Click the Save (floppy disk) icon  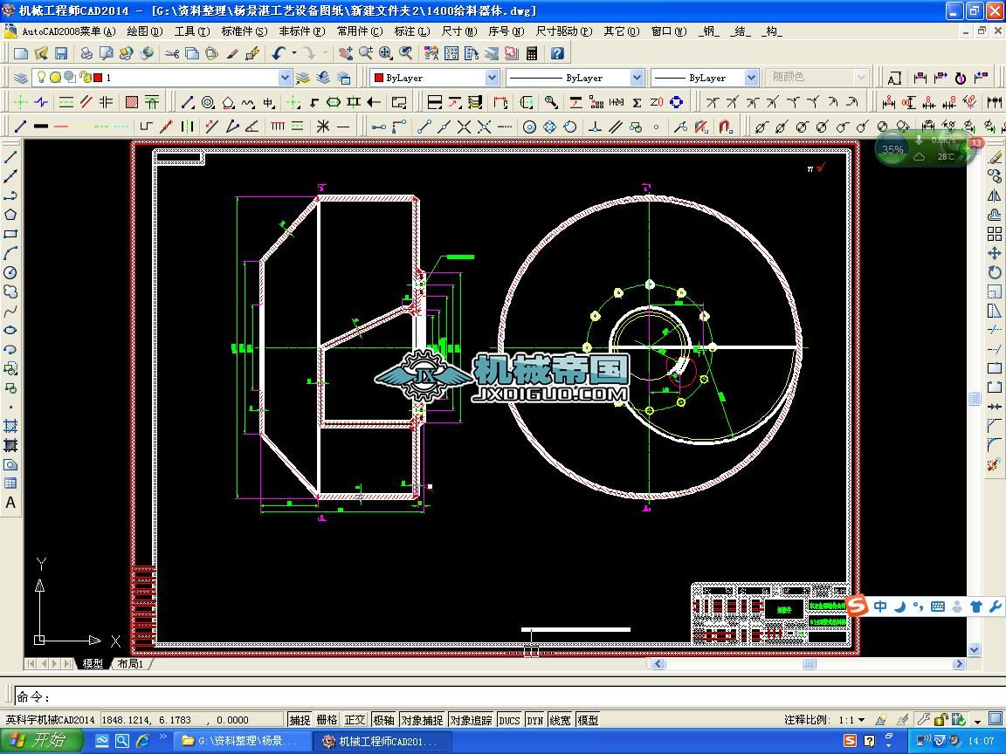[x=61, y=53]
